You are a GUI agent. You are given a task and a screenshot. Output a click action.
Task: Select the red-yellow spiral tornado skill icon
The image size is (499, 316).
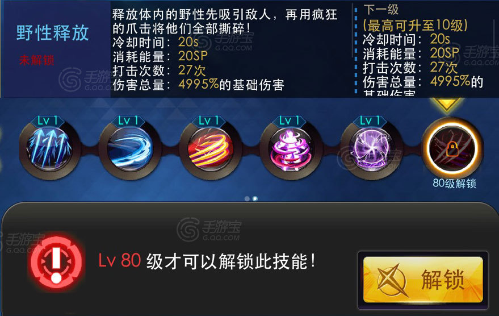pyautogui.click(x=210, y=149)
